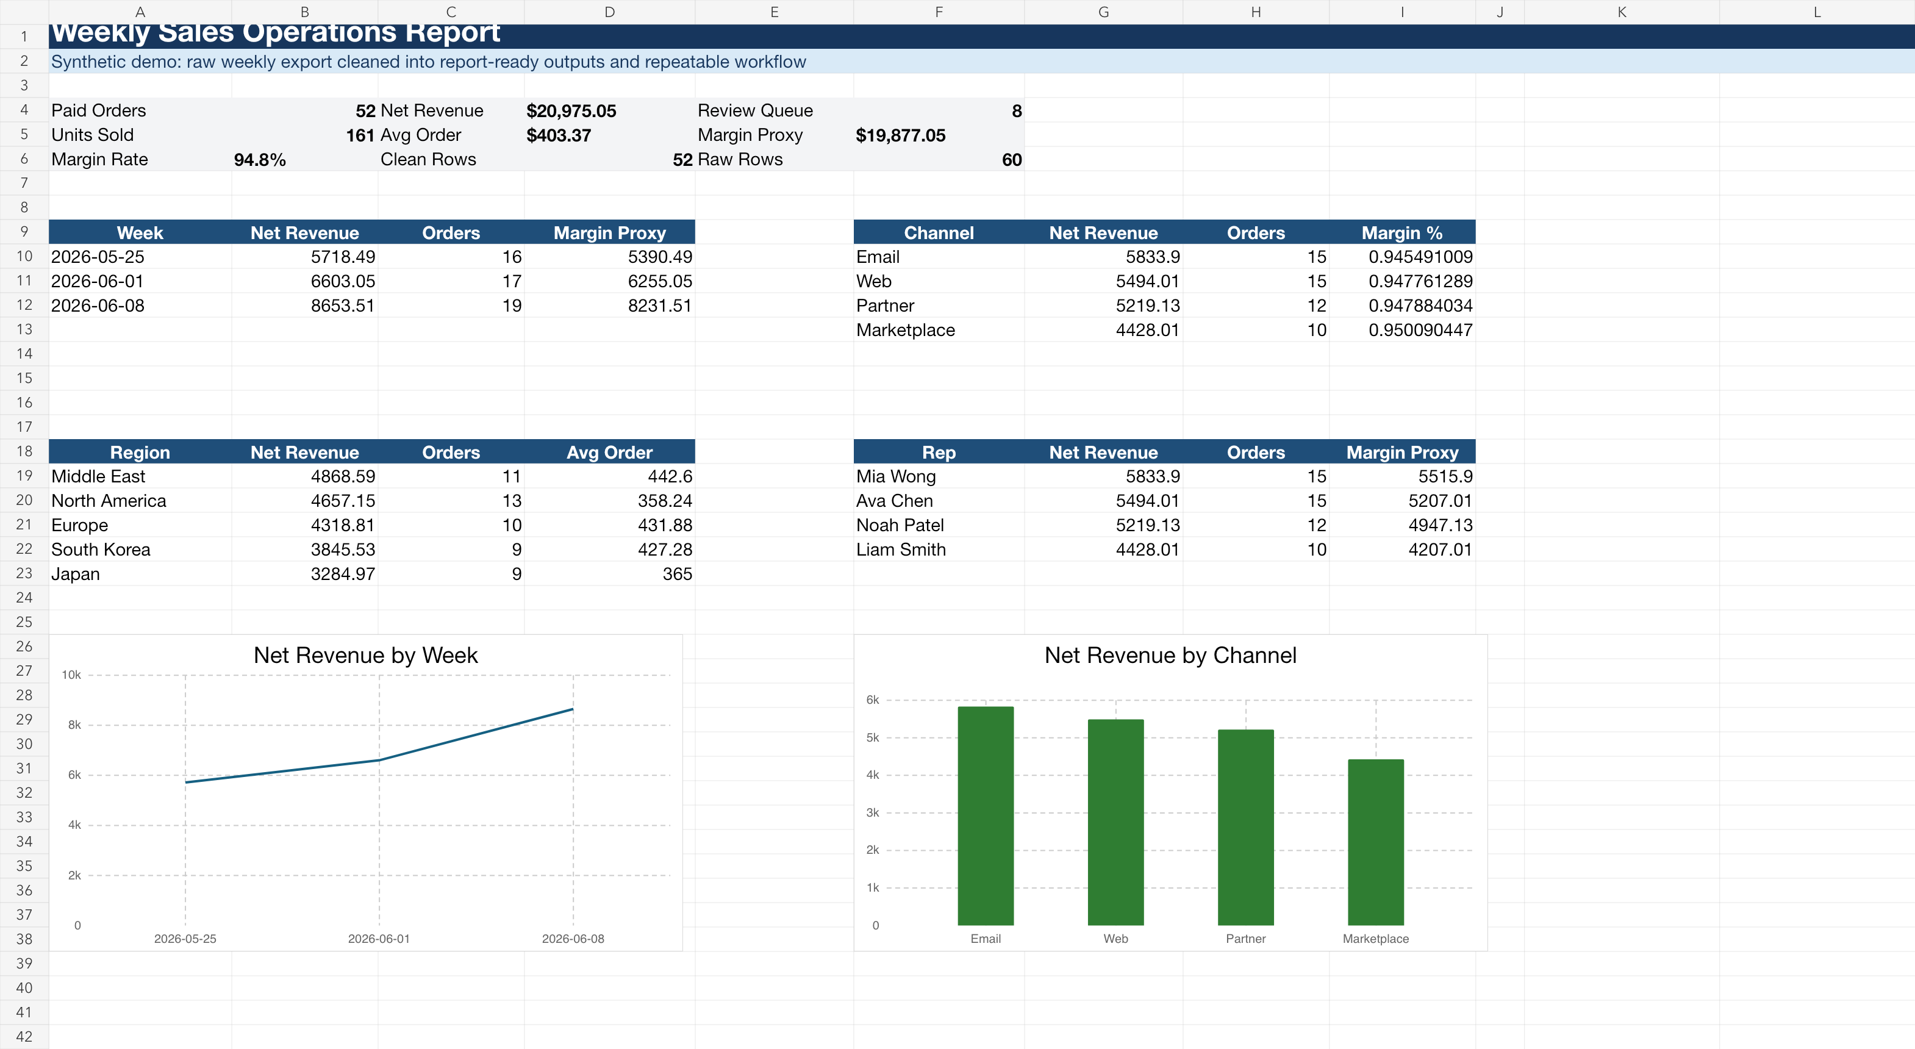Select the 0.945491009 margin cell
The height and width of the screenshot is (1049, 1915).
click(1402, 257)
